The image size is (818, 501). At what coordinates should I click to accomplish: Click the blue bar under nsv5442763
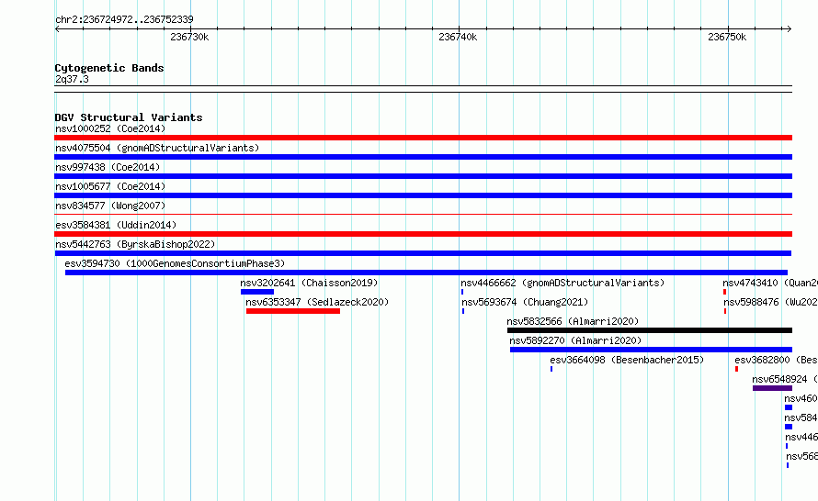point(423,253)
